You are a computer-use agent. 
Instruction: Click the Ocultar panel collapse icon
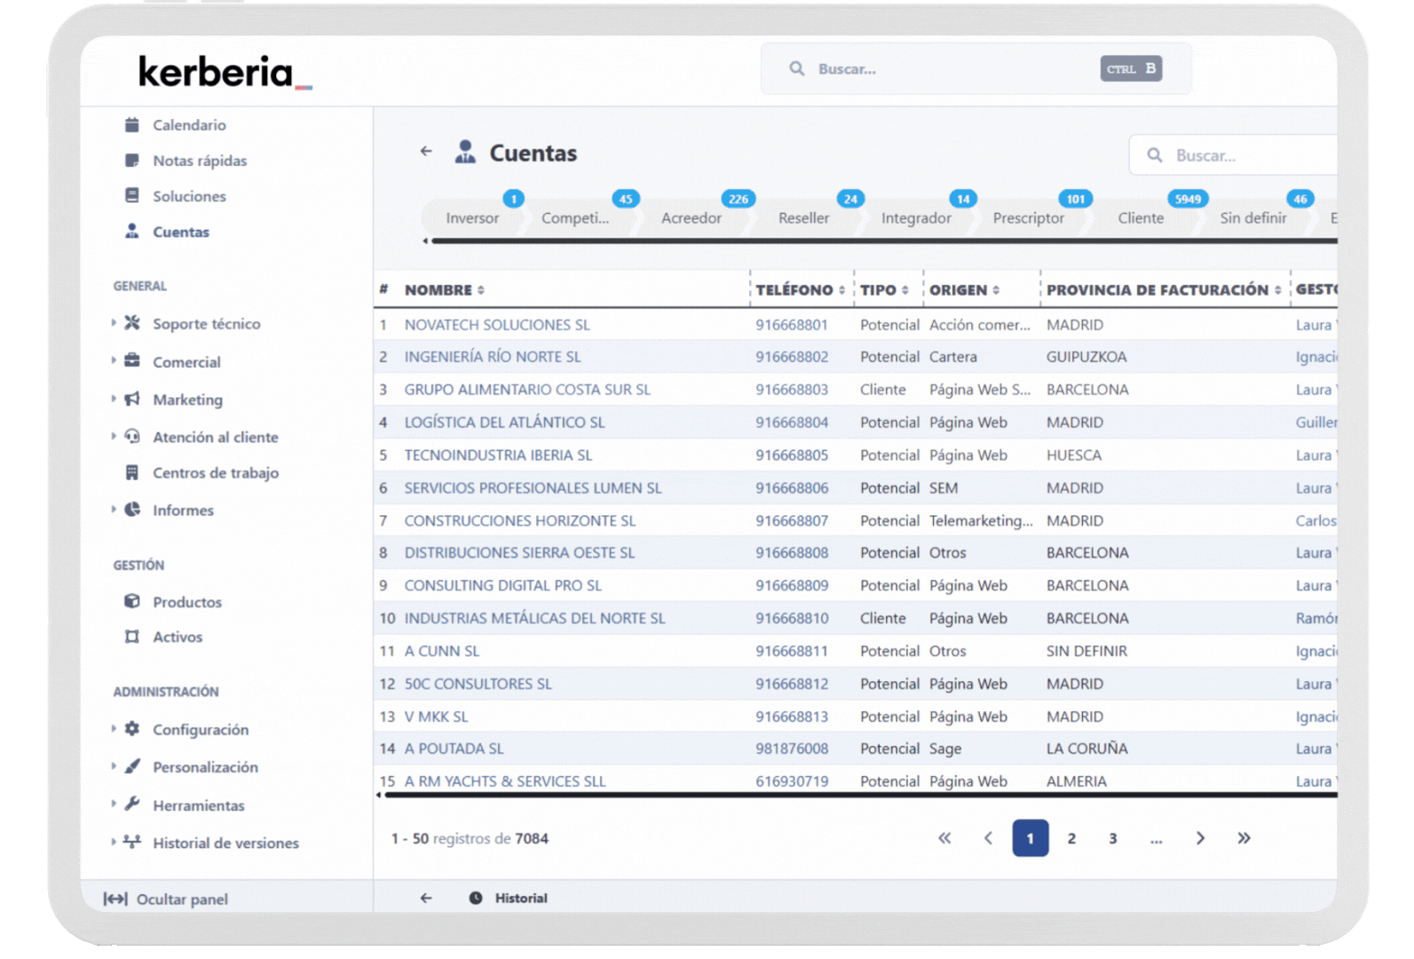[115, 899]
